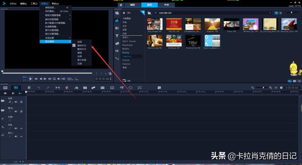
Task: Click the plus icon to add a library folder
Action: tap(124, 13)
